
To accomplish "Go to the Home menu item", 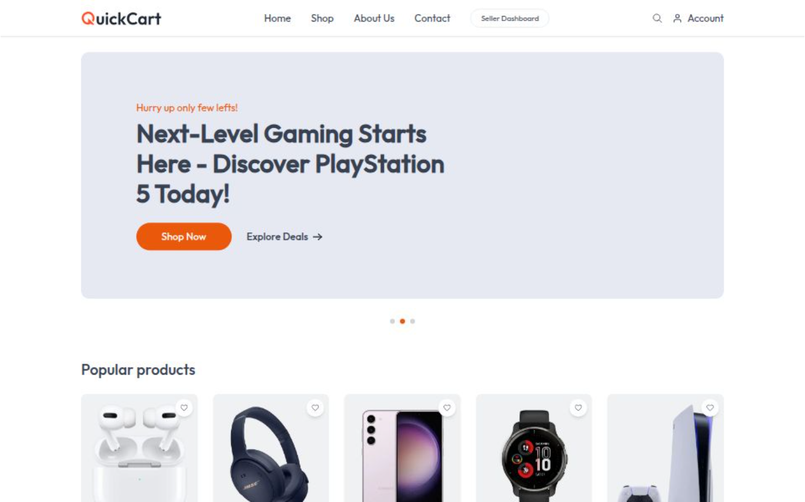I will pos(278,18).
